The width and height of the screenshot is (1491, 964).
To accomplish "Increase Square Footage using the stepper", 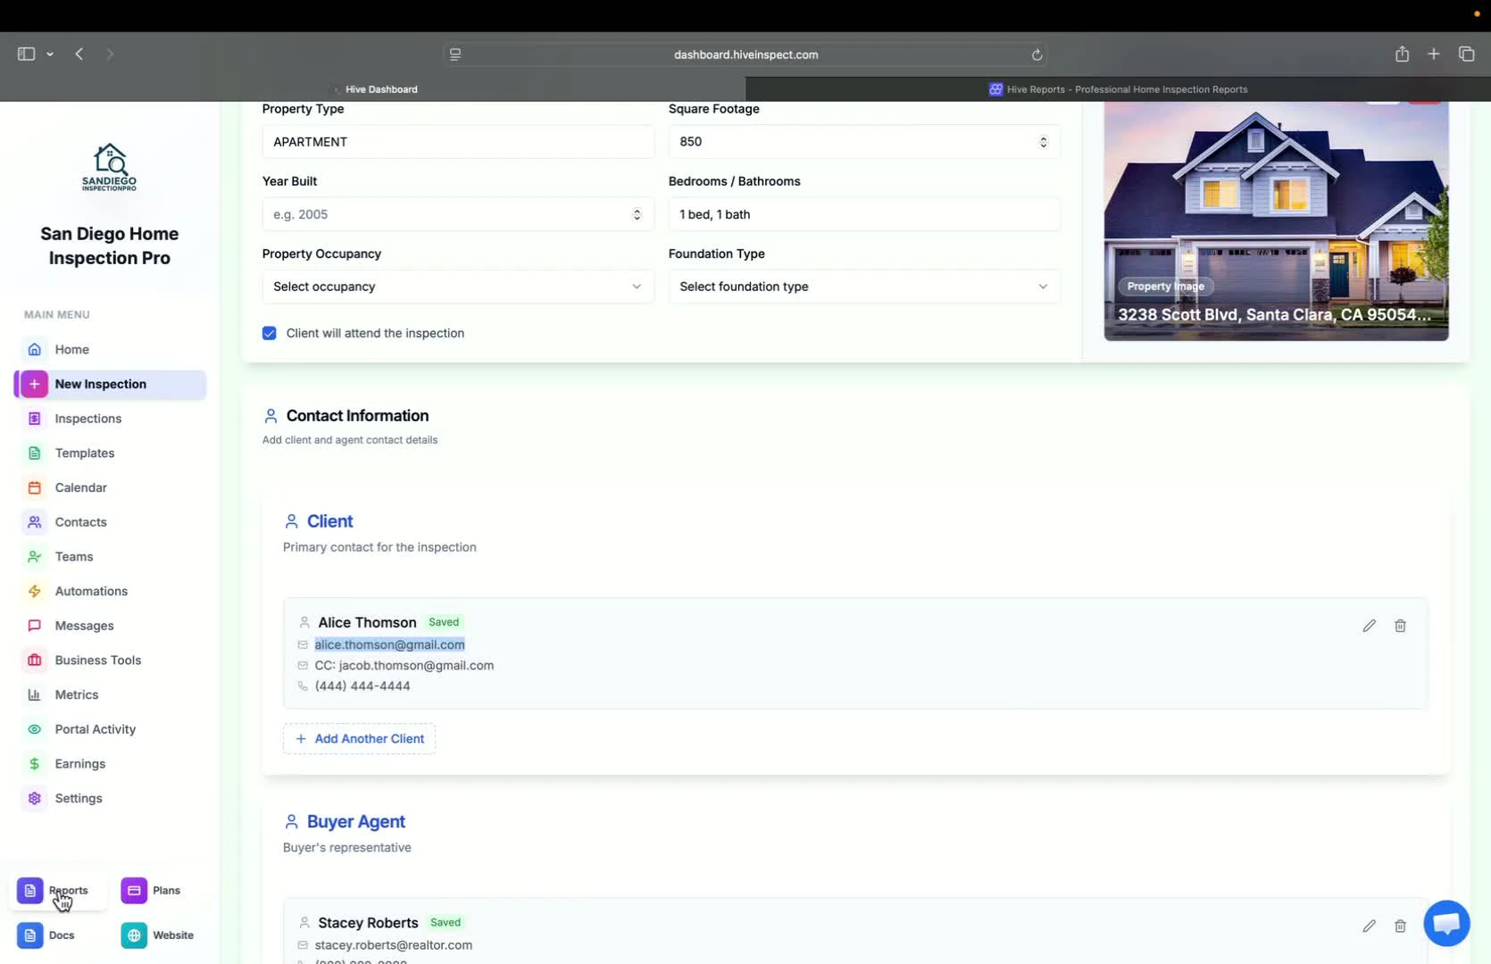I will pyautogui.click(x=1043, y=137).
